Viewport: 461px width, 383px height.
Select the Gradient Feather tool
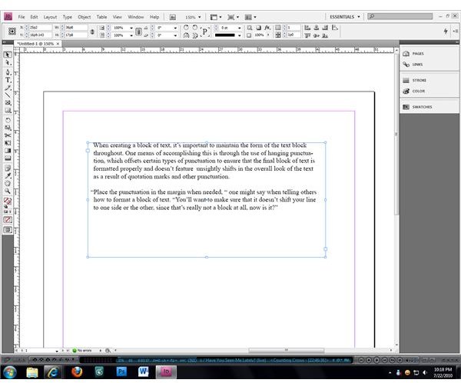(x=8, y=158)
